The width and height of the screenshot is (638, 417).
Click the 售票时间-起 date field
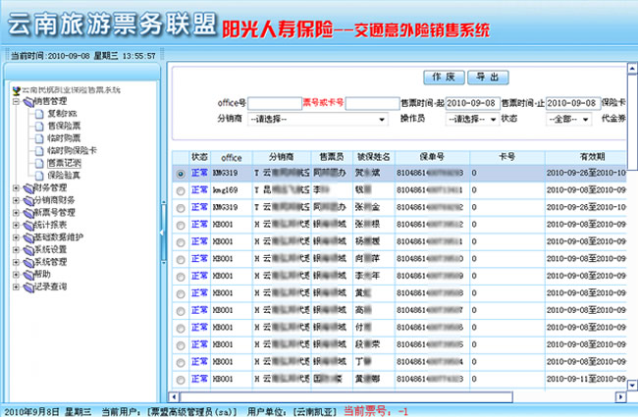[472, 103]
